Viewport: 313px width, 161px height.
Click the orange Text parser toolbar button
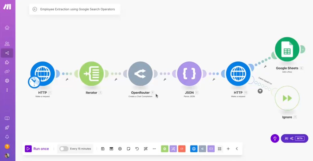click(182, 149)
